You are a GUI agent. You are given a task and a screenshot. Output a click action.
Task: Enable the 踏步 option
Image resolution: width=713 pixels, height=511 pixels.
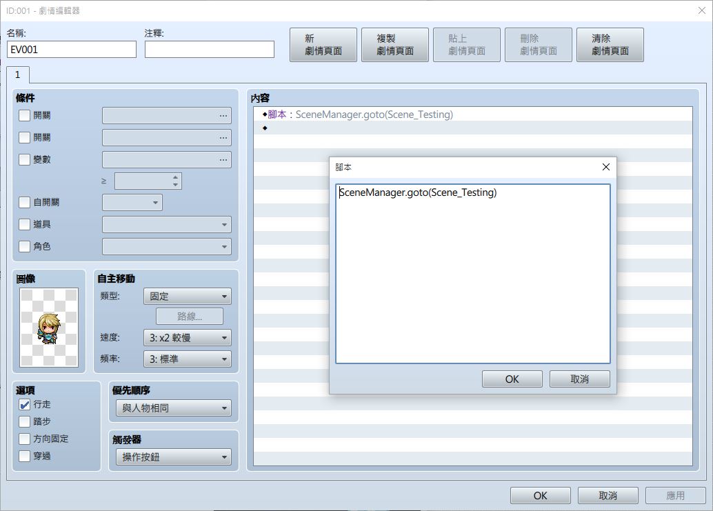25,422
